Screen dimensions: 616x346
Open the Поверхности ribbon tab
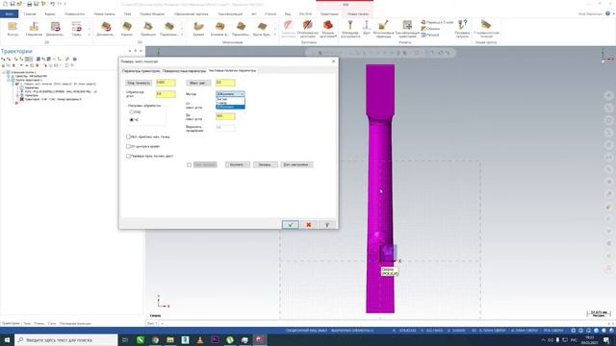pyautogui.click(x=74, y=13)
